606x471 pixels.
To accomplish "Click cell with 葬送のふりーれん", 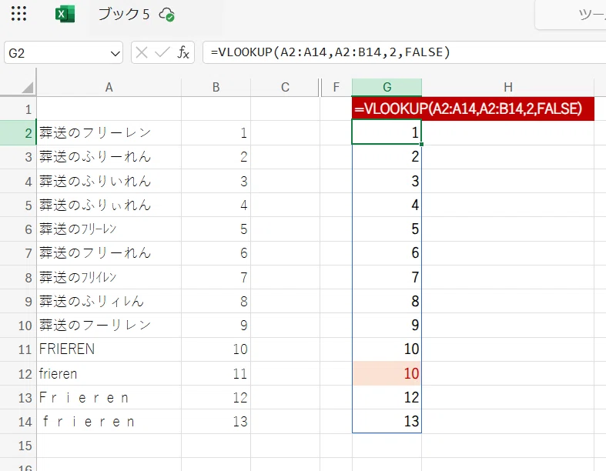I will point(109,157).
